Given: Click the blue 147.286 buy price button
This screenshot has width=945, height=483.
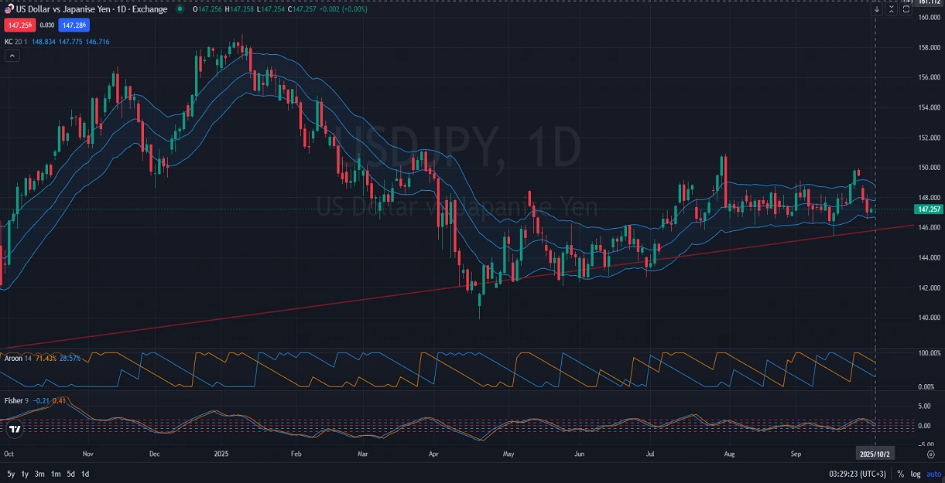Looking at the screenshot, I should (72, 25).
